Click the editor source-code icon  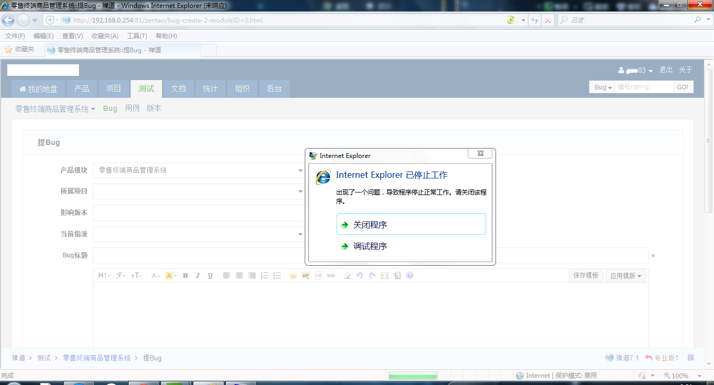[x=397, y=276]
